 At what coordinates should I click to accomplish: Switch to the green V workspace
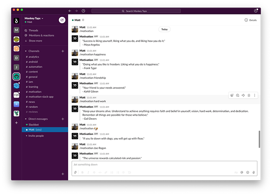pos(16,113)
